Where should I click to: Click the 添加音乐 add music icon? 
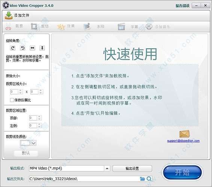pyautogui.click(x=149, y=27)
